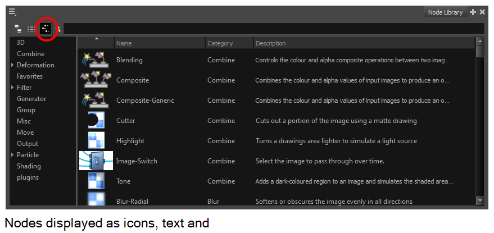This screenshot has height=233, width=494.
Task: Open the Node Library view menu
Action: (x=12, y=12)
